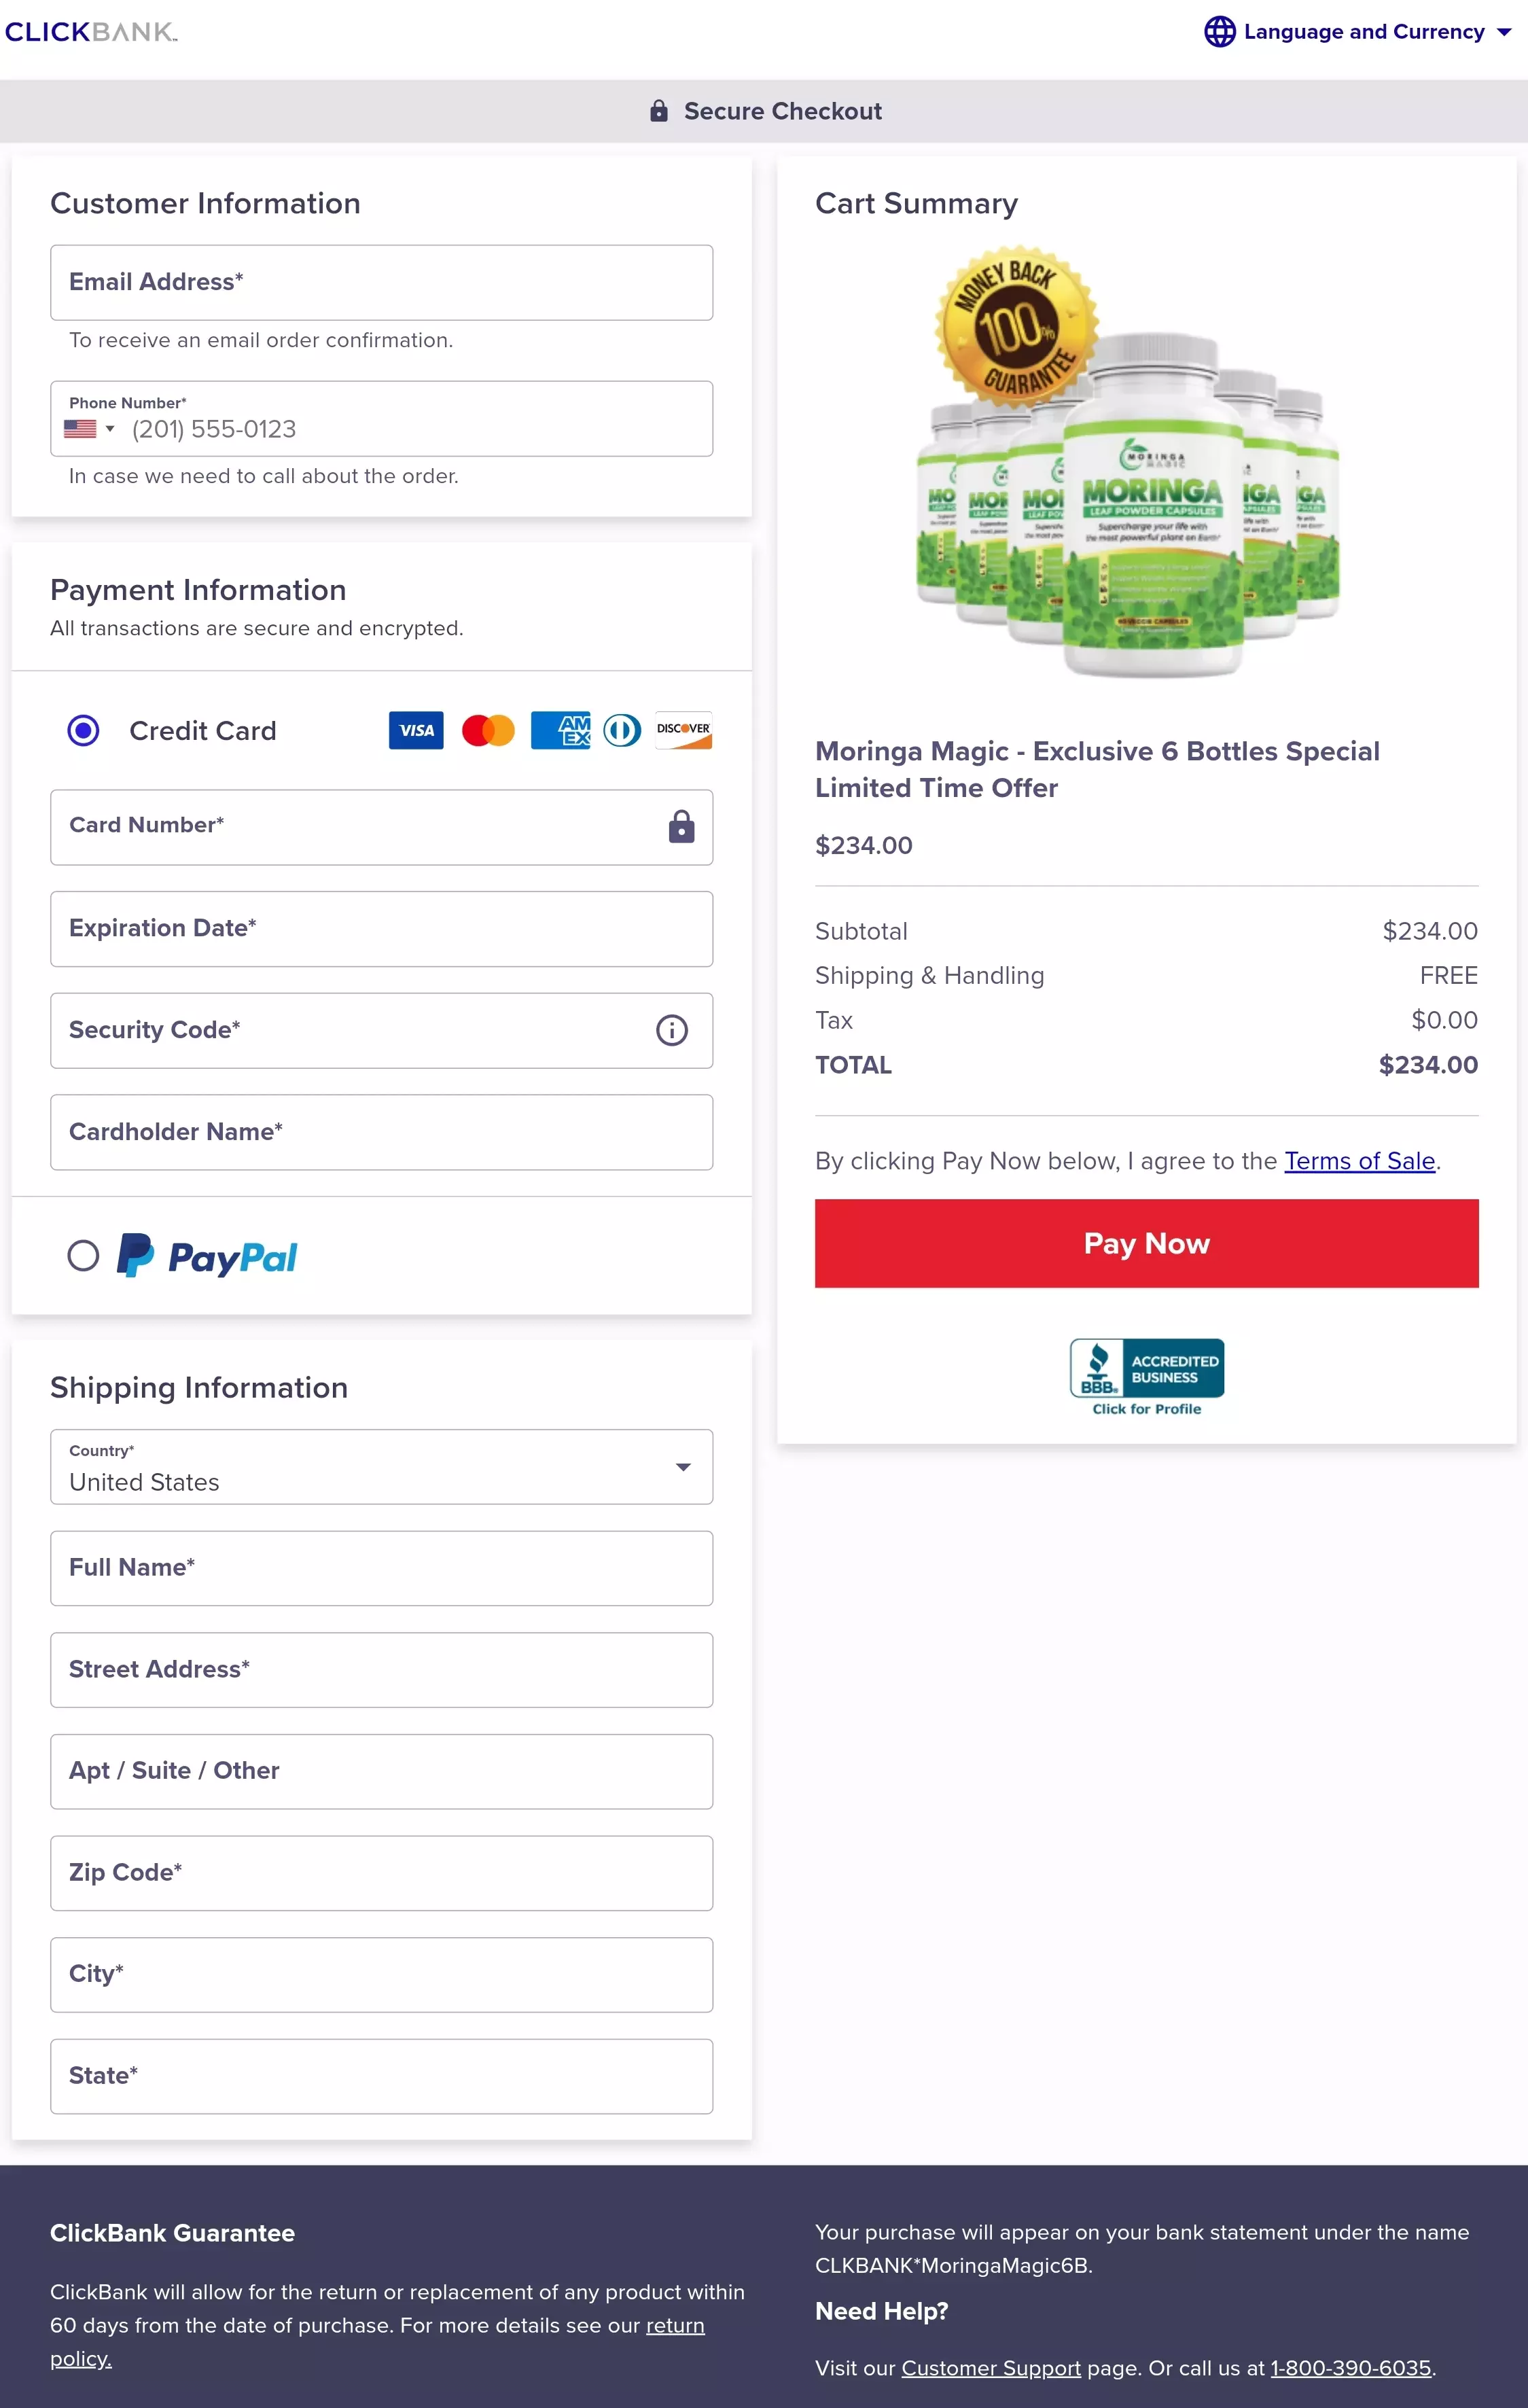Viewport: 1528px width, 2408px height.
Task: Click the BBB Accredited Business badge
Action: (1146, 1376)
